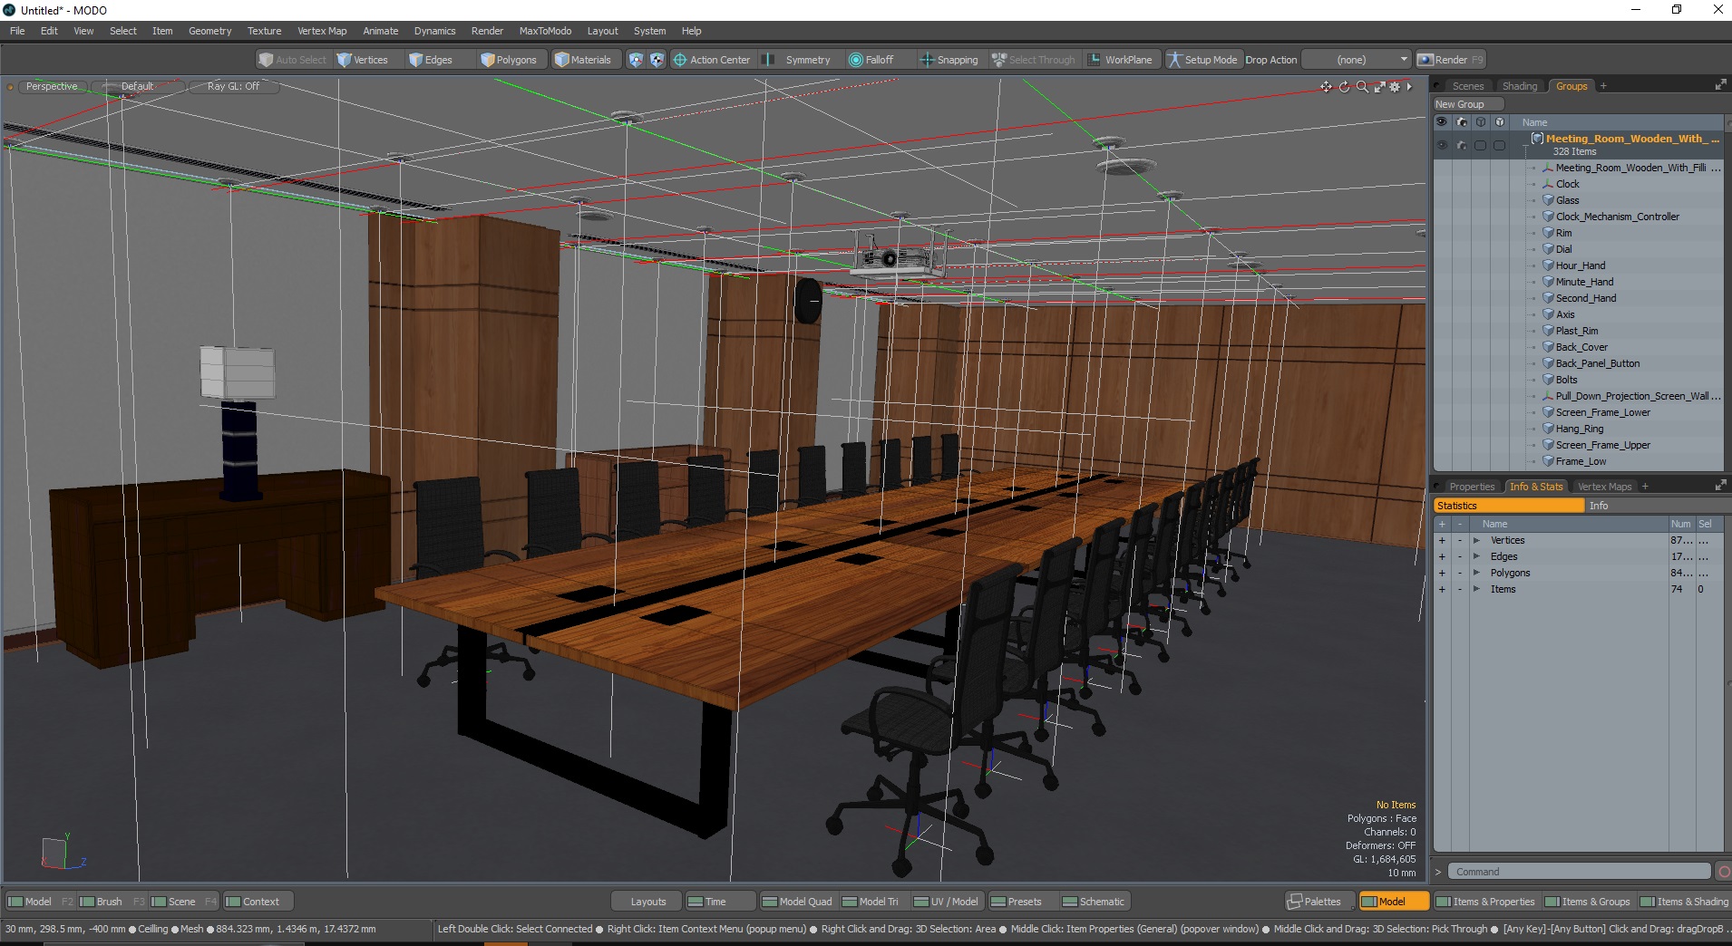Expand the Vertices statistics row
This screenshot has width=1732, height=946.
point(1476,541)
